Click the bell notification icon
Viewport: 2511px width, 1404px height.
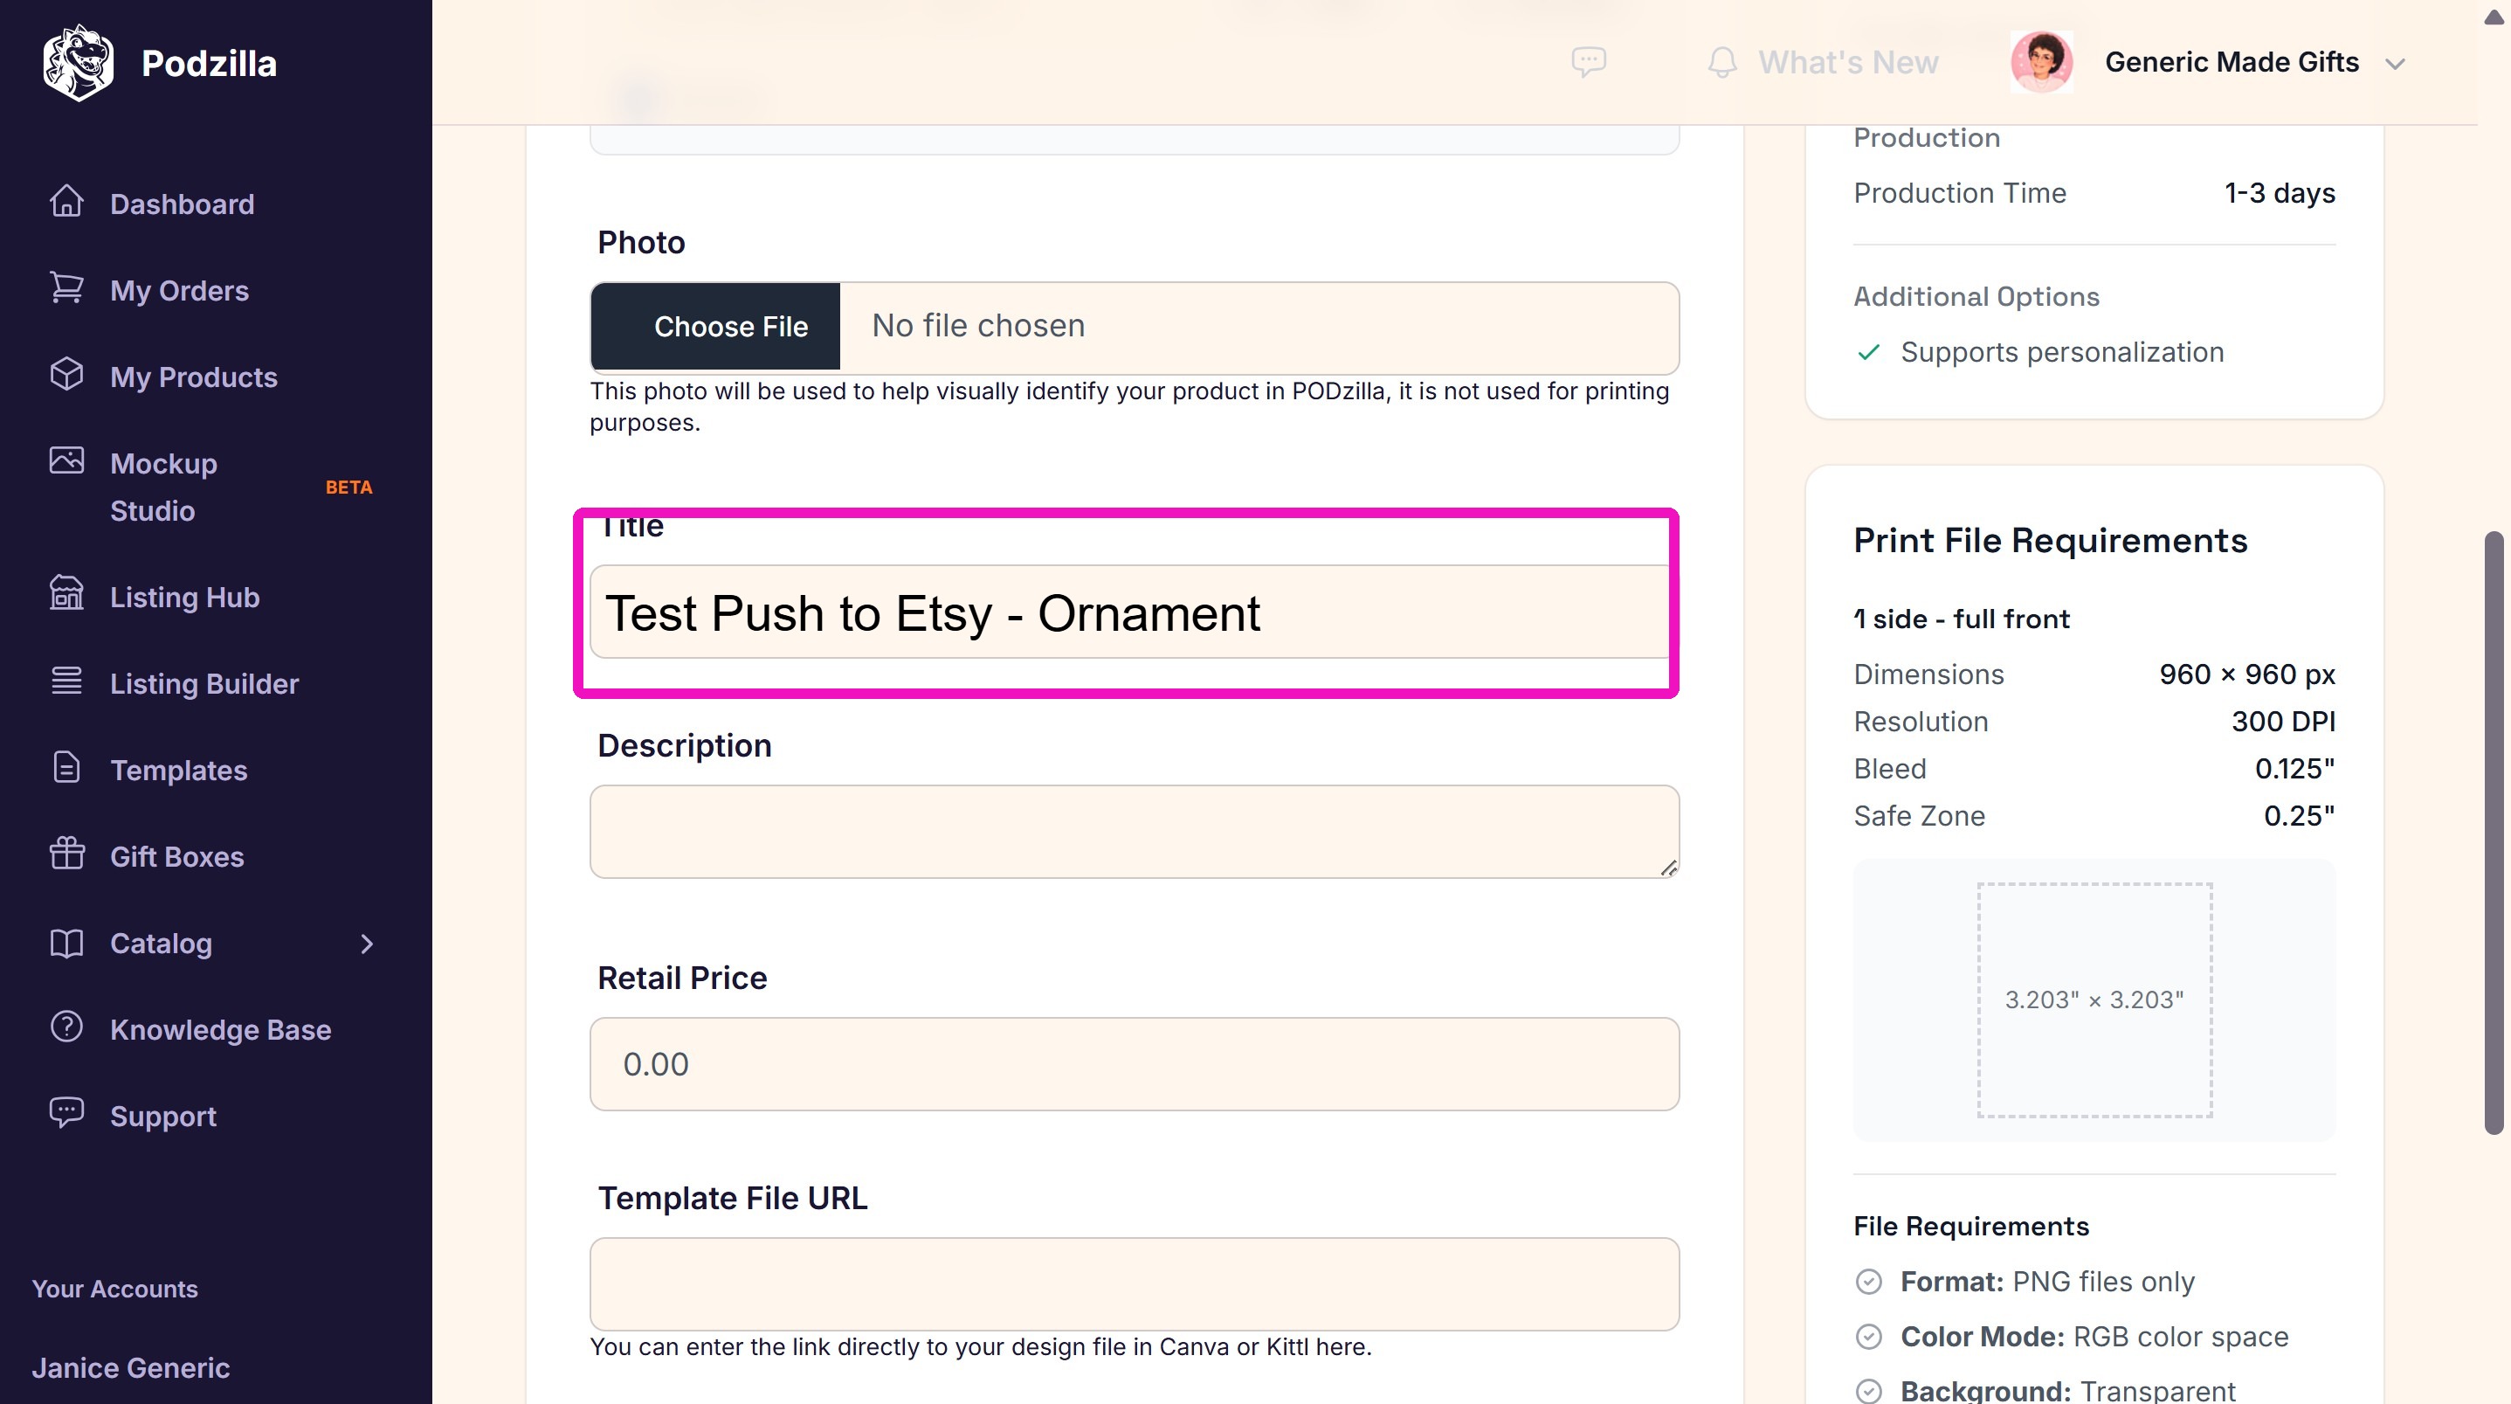(x=1722, y=62)
